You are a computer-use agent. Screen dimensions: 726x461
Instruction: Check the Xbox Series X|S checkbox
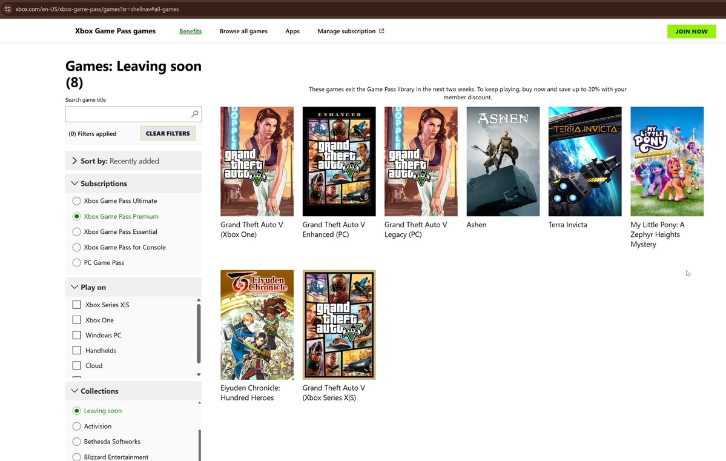pyautogui.click(x=76, y=304)
